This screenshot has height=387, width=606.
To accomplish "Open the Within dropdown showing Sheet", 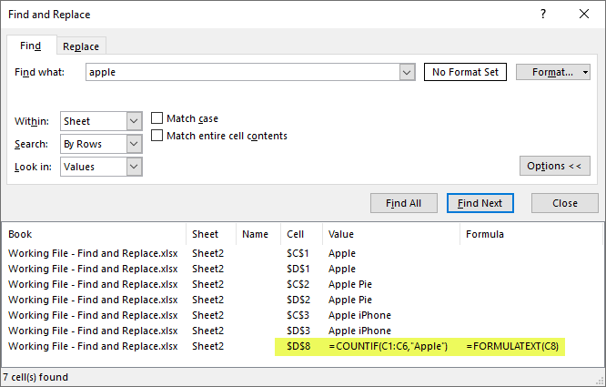I will [134, 121].
